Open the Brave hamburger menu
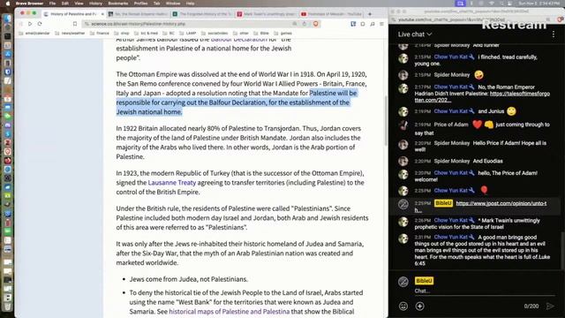 point(381,24)
